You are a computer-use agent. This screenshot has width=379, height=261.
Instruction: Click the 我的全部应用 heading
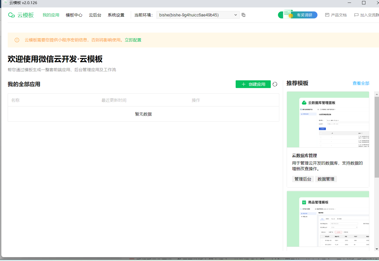click(x=24, y=84)
